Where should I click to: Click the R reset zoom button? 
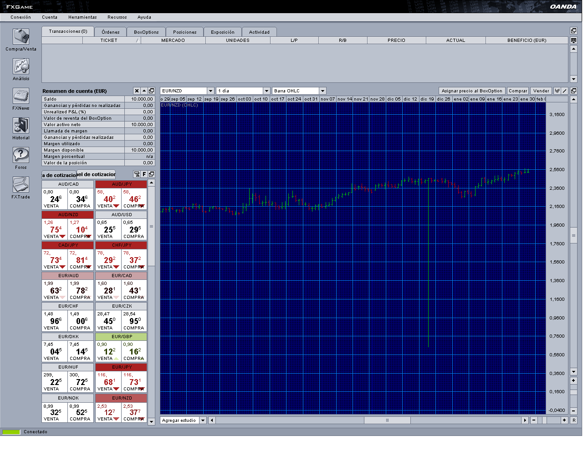pyautogui.click(x=573, y=420)
